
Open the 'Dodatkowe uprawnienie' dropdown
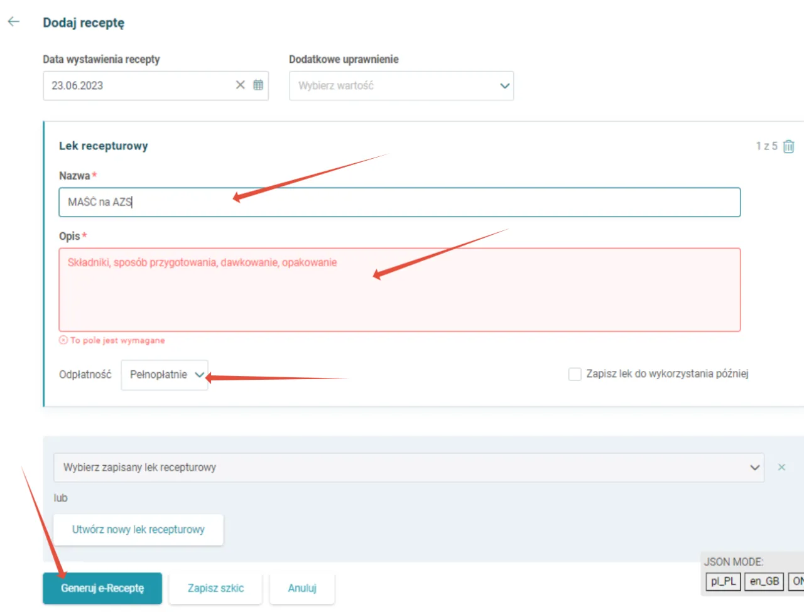pyautogui.click(x=401, y=85)
